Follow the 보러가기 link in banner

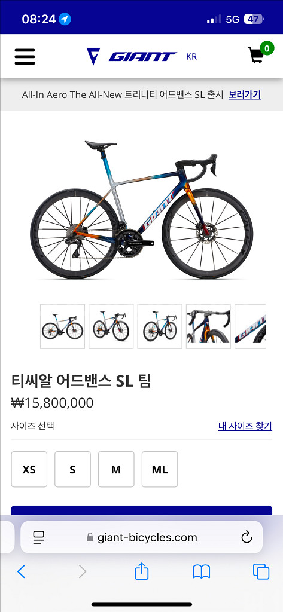(x=245, y=94)
